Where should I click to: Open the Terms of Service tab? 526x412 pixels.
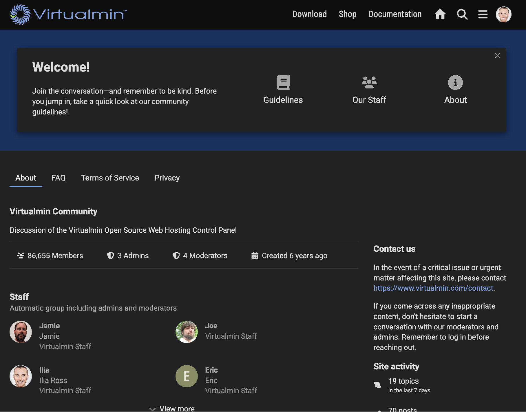(x=110, y=178)
